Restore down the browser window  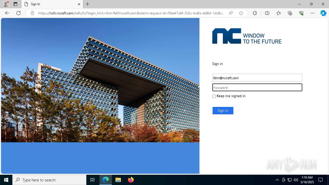click(311, 4)
